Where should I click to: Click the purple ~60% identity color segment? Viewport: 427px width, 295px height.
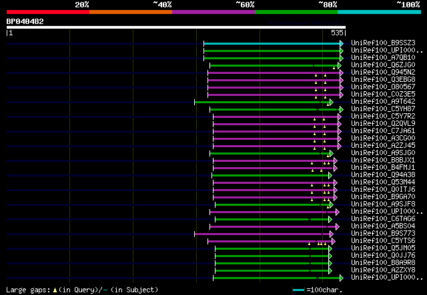click(213, 12)
